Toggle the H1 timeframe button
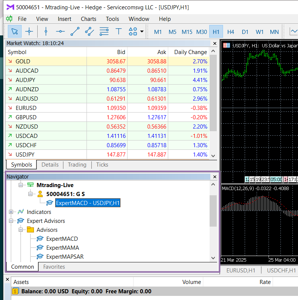298x300 pixels. [x=216, y=32]
